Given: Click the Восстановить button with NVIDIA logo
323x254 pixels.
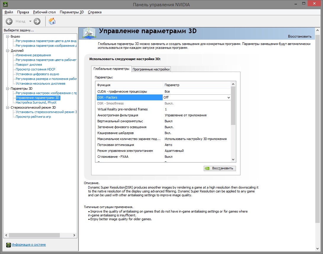Looking at the screenshot, I should click(220, 168).
